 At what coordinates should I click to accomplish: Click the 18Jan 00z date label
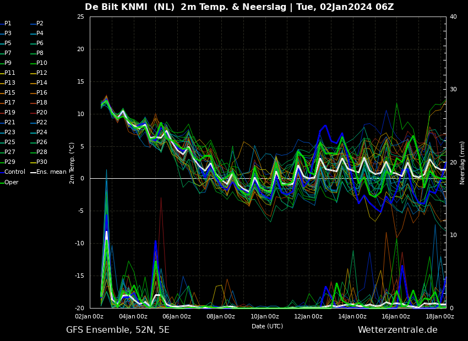tap(440, 316)
